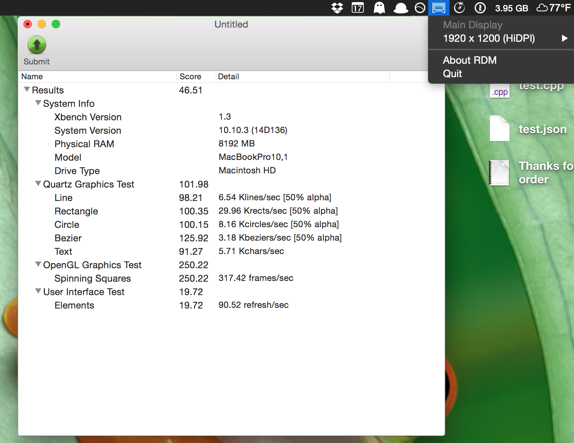The height and width of the screenshot is (443, 574).
Task: Open the 1920 x 1200 resolution submenu arrow
Action: tap(565, 38)
